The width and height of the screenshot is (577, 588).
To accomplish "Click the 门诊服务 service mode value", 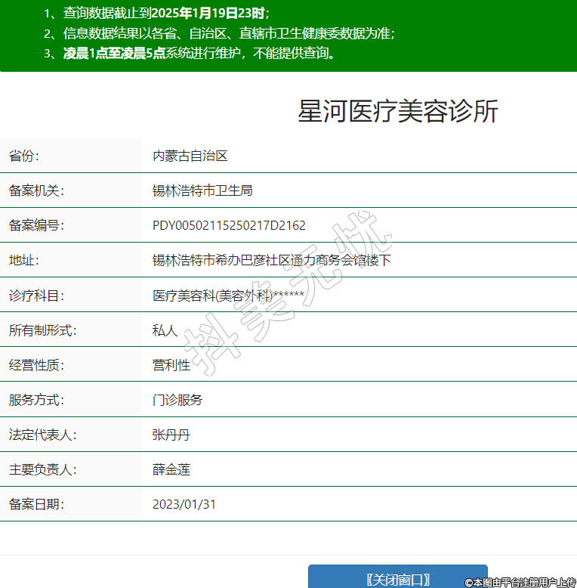I will (177, 400).
